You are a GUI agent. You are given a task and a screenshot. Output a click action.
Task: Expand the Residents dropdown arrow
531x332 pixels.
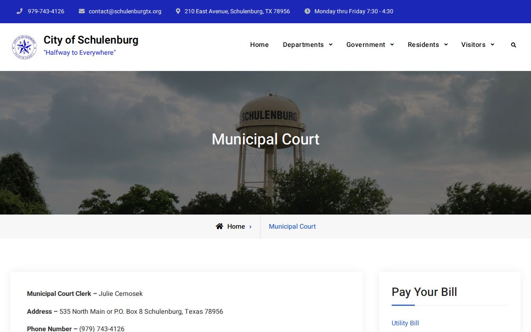446,44
